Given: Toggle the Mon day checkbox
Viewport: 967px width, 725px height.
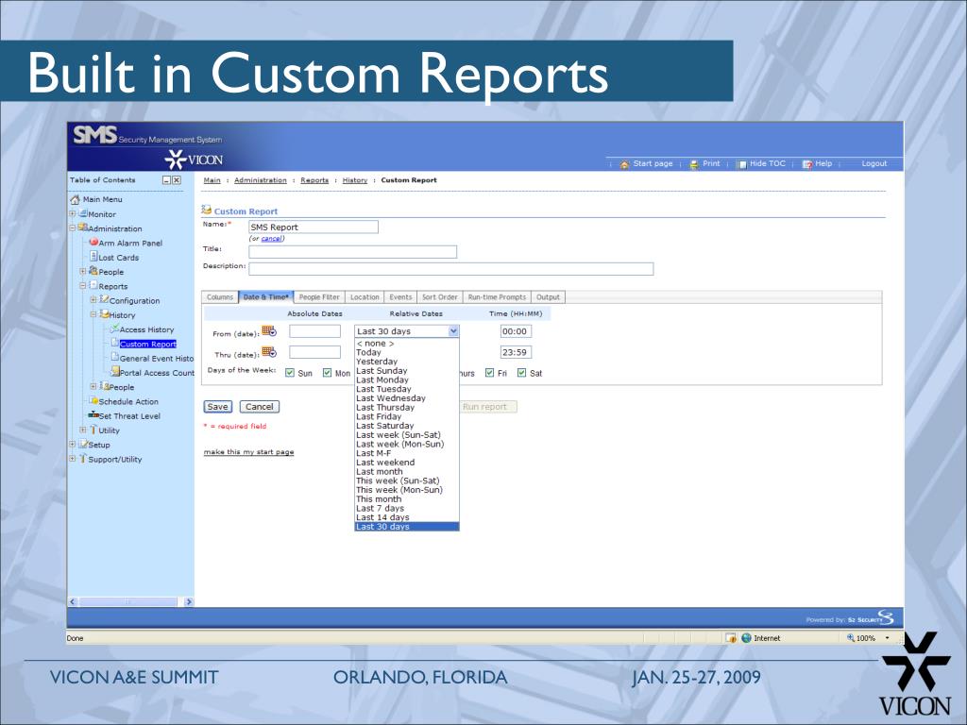Looking at the screenshot, I should tap(327, 373).
